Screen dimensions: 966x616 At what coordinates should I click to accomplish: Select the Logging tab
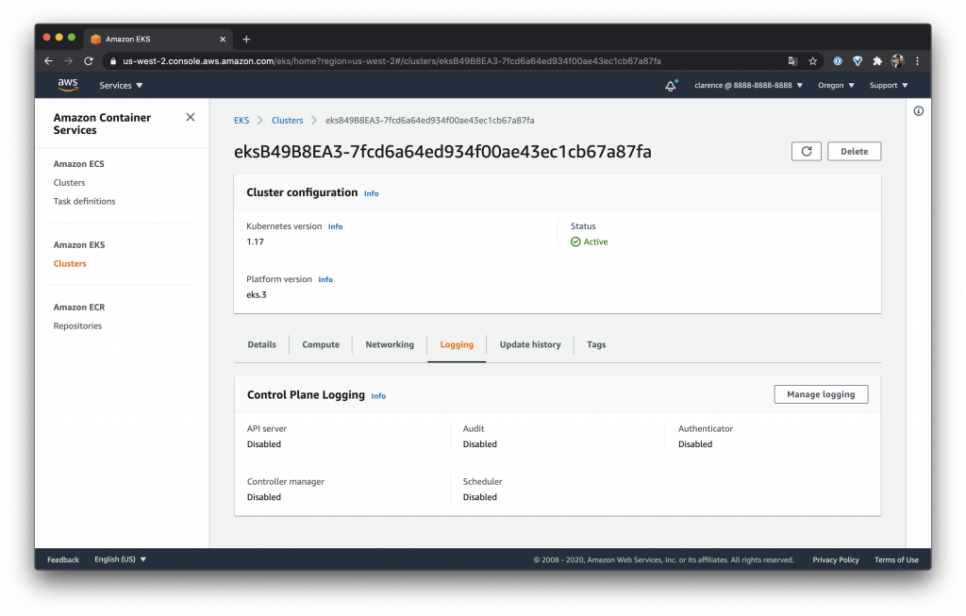click(x=457, y=344)
